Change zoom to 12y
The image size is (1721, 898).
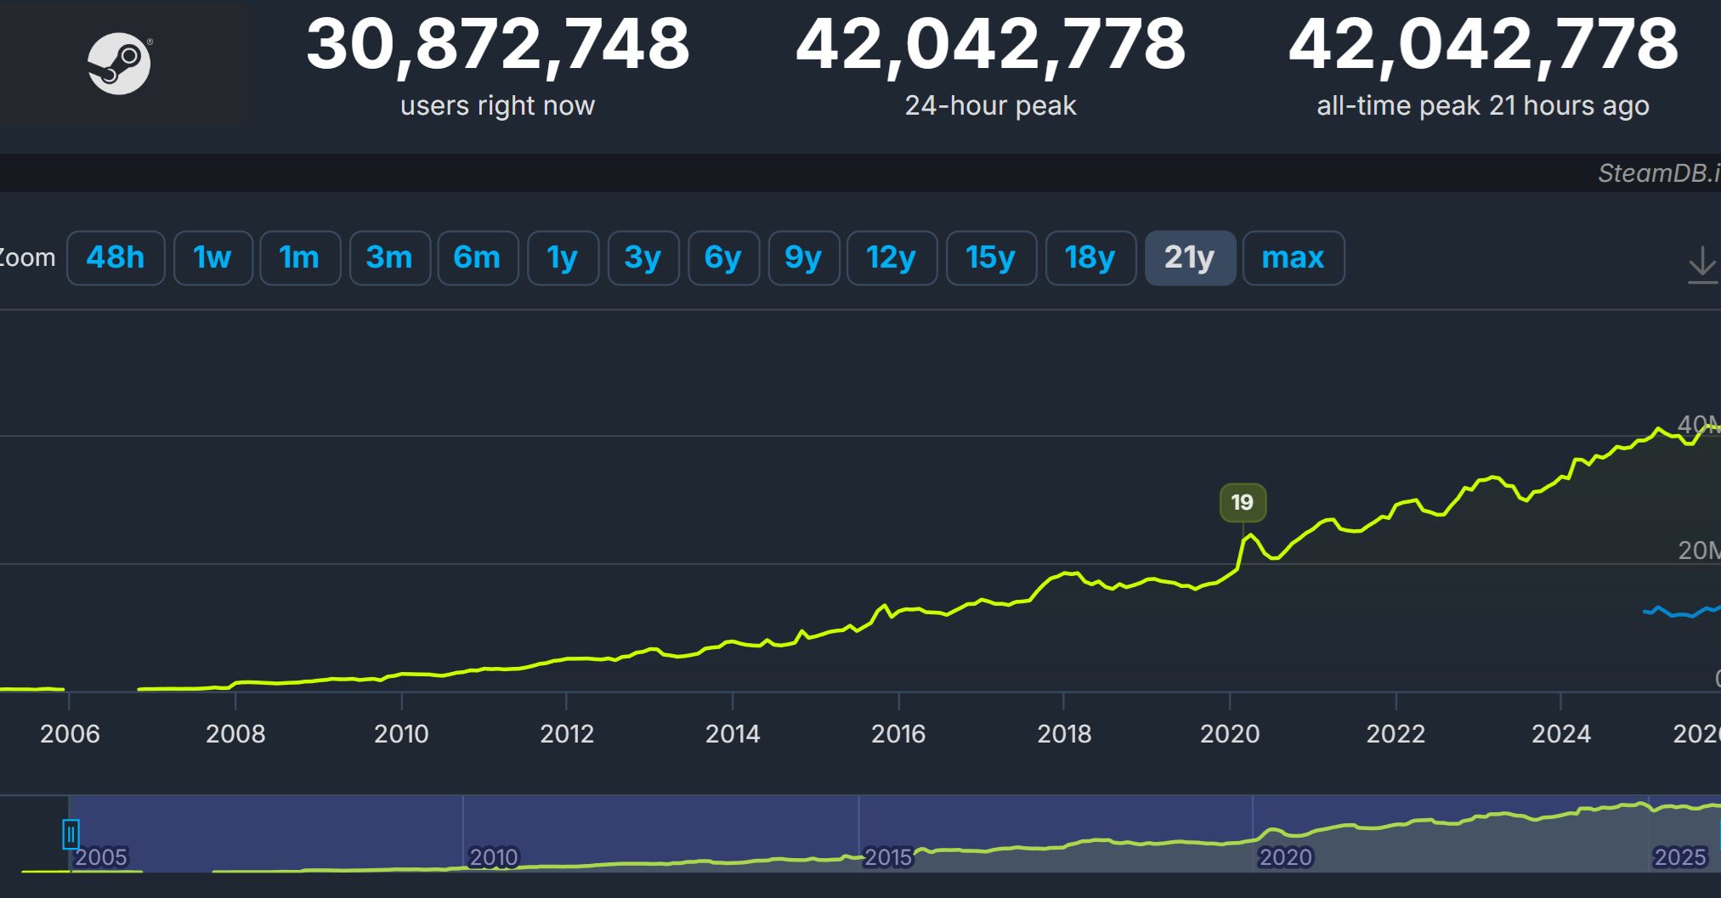pyautogui.click(x=892, y=257)
